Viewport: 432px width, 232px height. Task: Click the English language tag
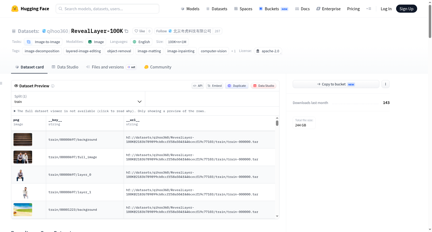point(141,42)
